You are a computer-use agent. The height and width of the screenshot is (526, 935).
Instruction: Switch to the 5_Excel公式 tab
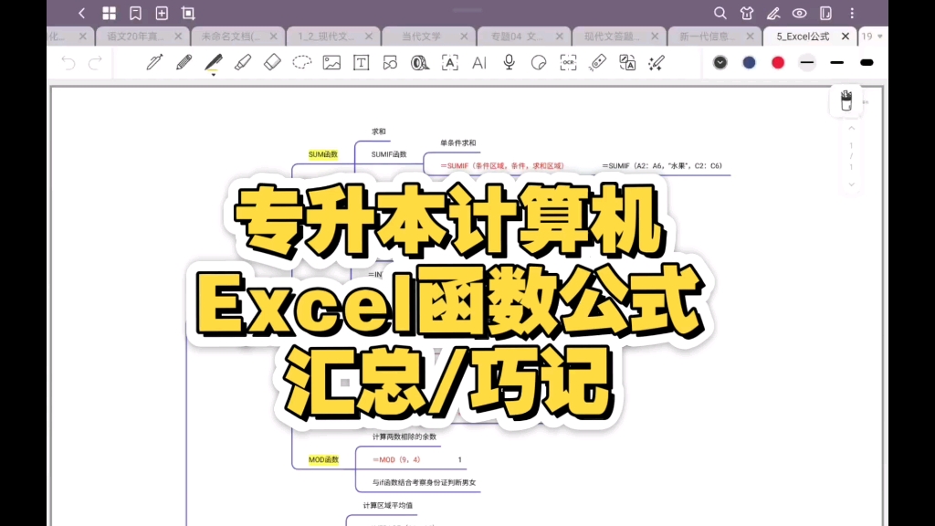[x=801, y=37]
